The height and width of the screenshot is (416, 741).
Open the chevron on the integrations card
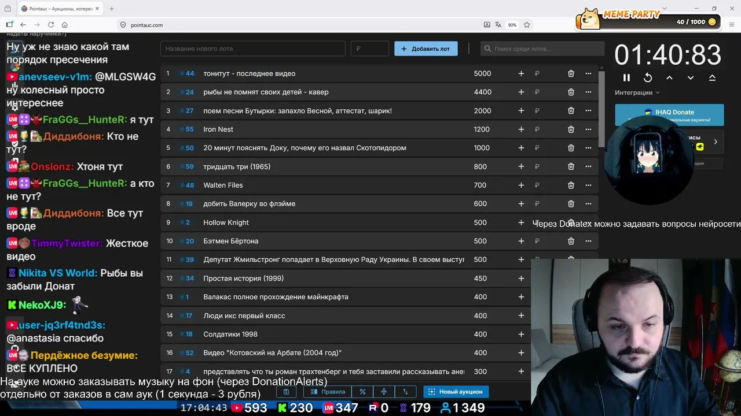(716, 142)
